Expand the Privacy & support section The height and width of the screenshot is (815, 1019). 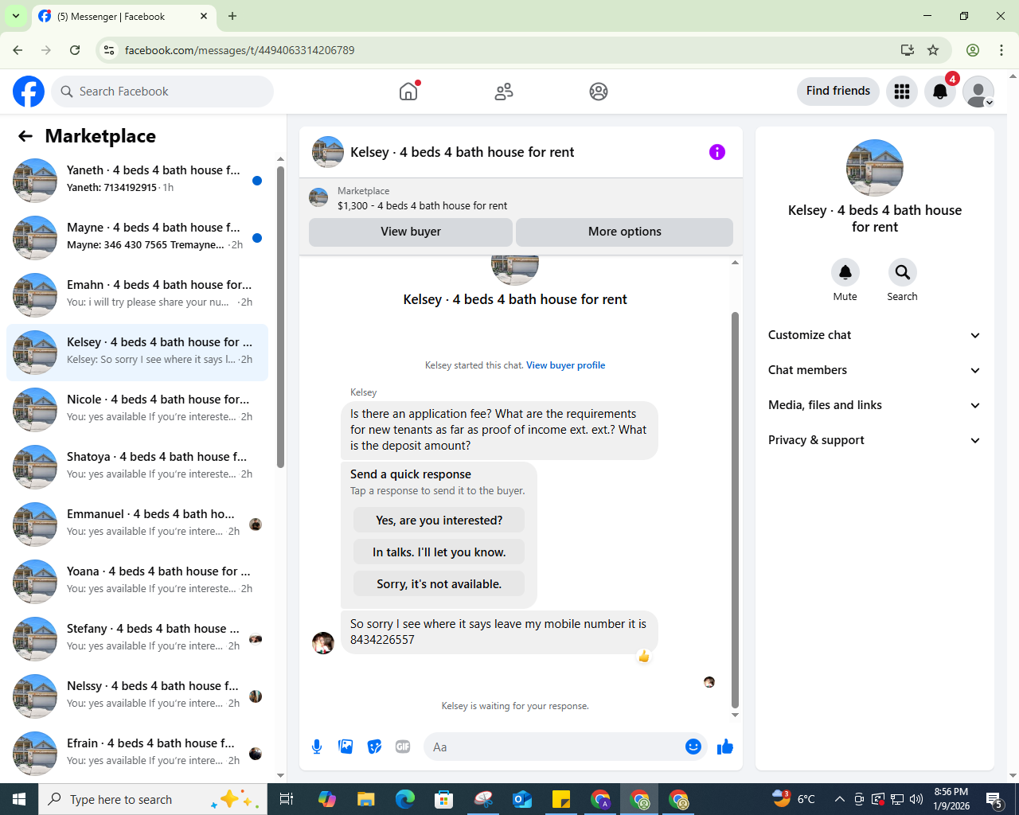874,440
